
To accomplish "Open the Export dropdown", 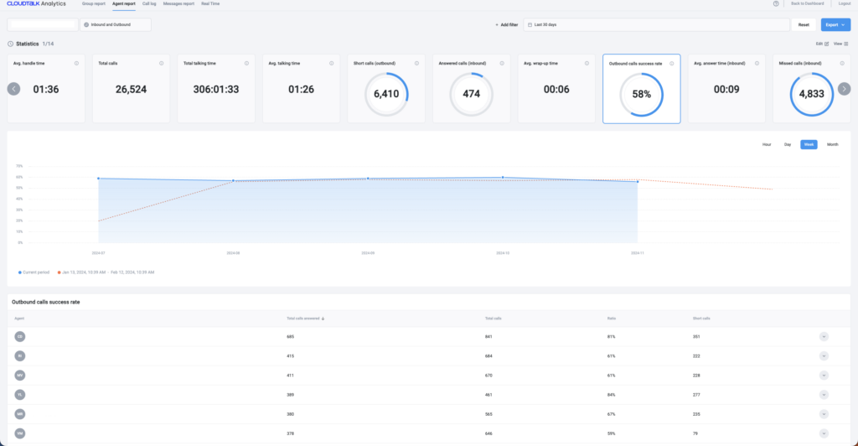I will pos(835,24).
